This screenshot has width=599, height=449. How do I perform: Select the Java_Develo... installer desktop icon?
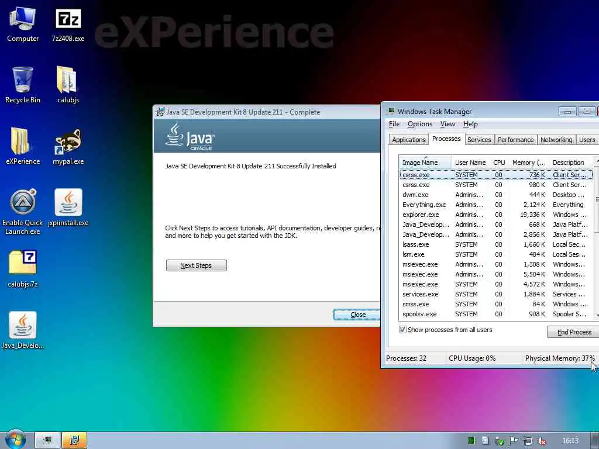23,330
